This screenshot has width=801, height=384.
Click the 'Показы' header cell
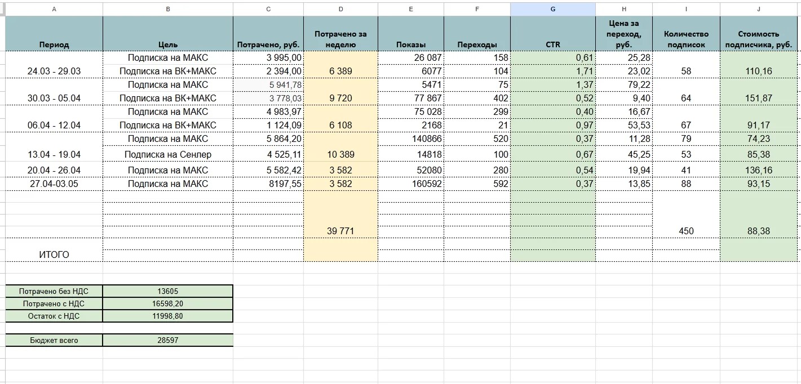pos(411,34)
